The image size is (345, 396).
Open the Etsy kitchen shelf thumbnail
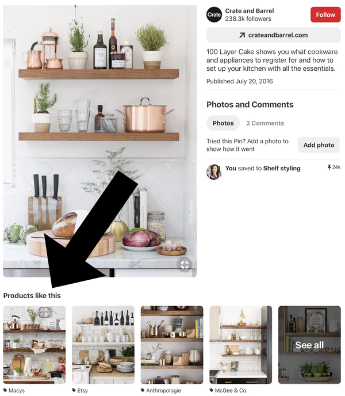pos(103,345)
